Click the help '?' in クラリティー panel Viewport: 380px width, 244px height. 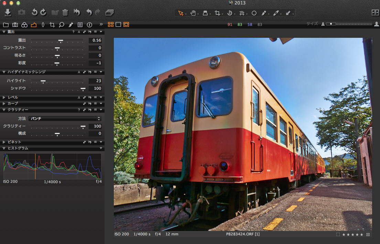coord(79,110)
